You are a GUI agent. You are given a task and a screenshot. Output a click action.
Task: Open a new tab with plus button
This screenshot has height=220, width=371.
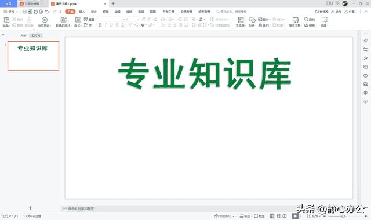[113, 3]
